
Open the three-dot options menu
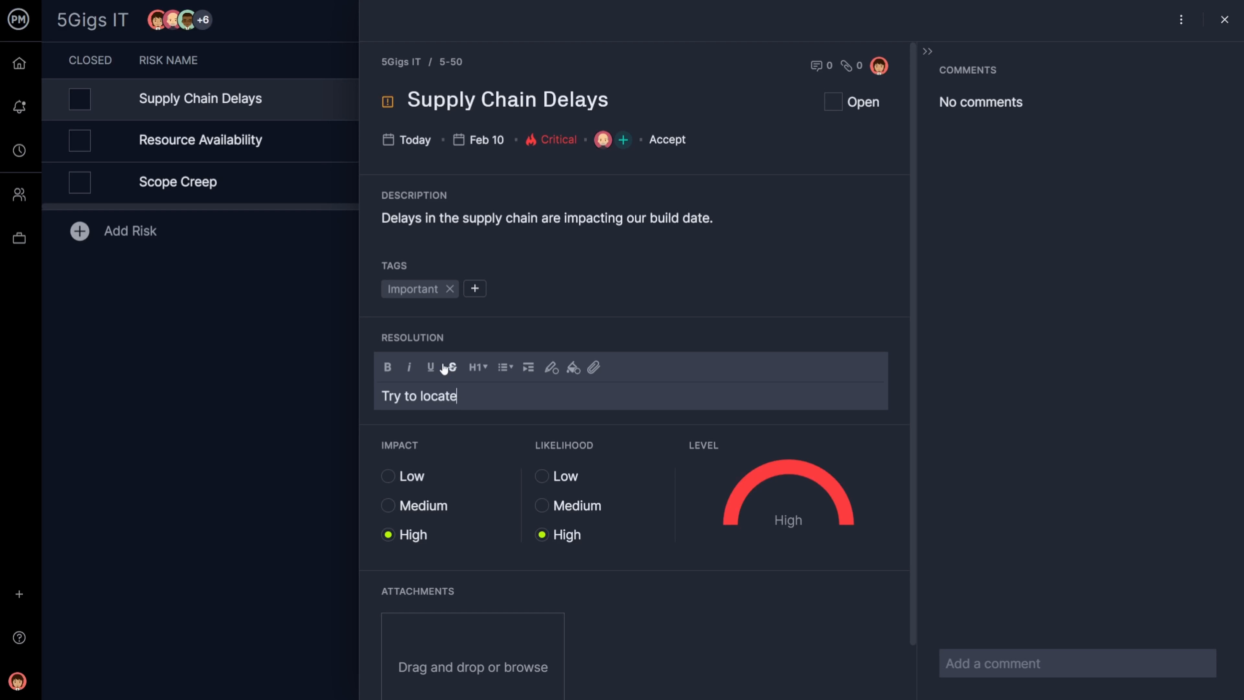point(1181,20)
